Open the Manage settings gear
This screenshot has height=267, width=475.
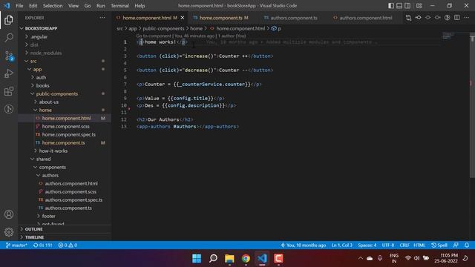9,232
